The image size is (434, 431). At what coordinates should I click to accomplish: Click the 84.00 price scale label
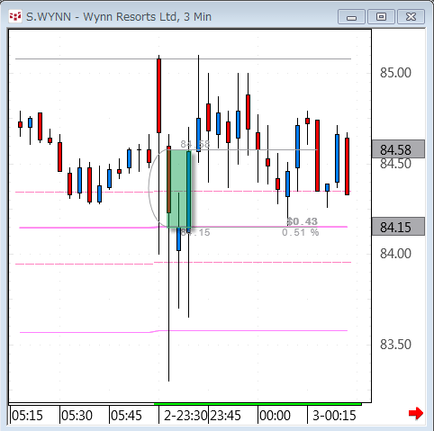pyautogui.click(x=395, y=254)
